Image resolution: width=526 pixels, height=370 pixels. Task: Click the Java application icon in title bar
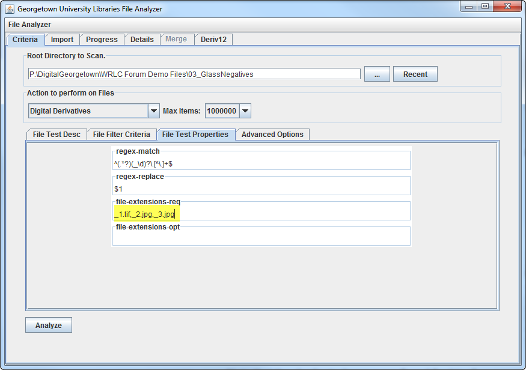[10, 9]
